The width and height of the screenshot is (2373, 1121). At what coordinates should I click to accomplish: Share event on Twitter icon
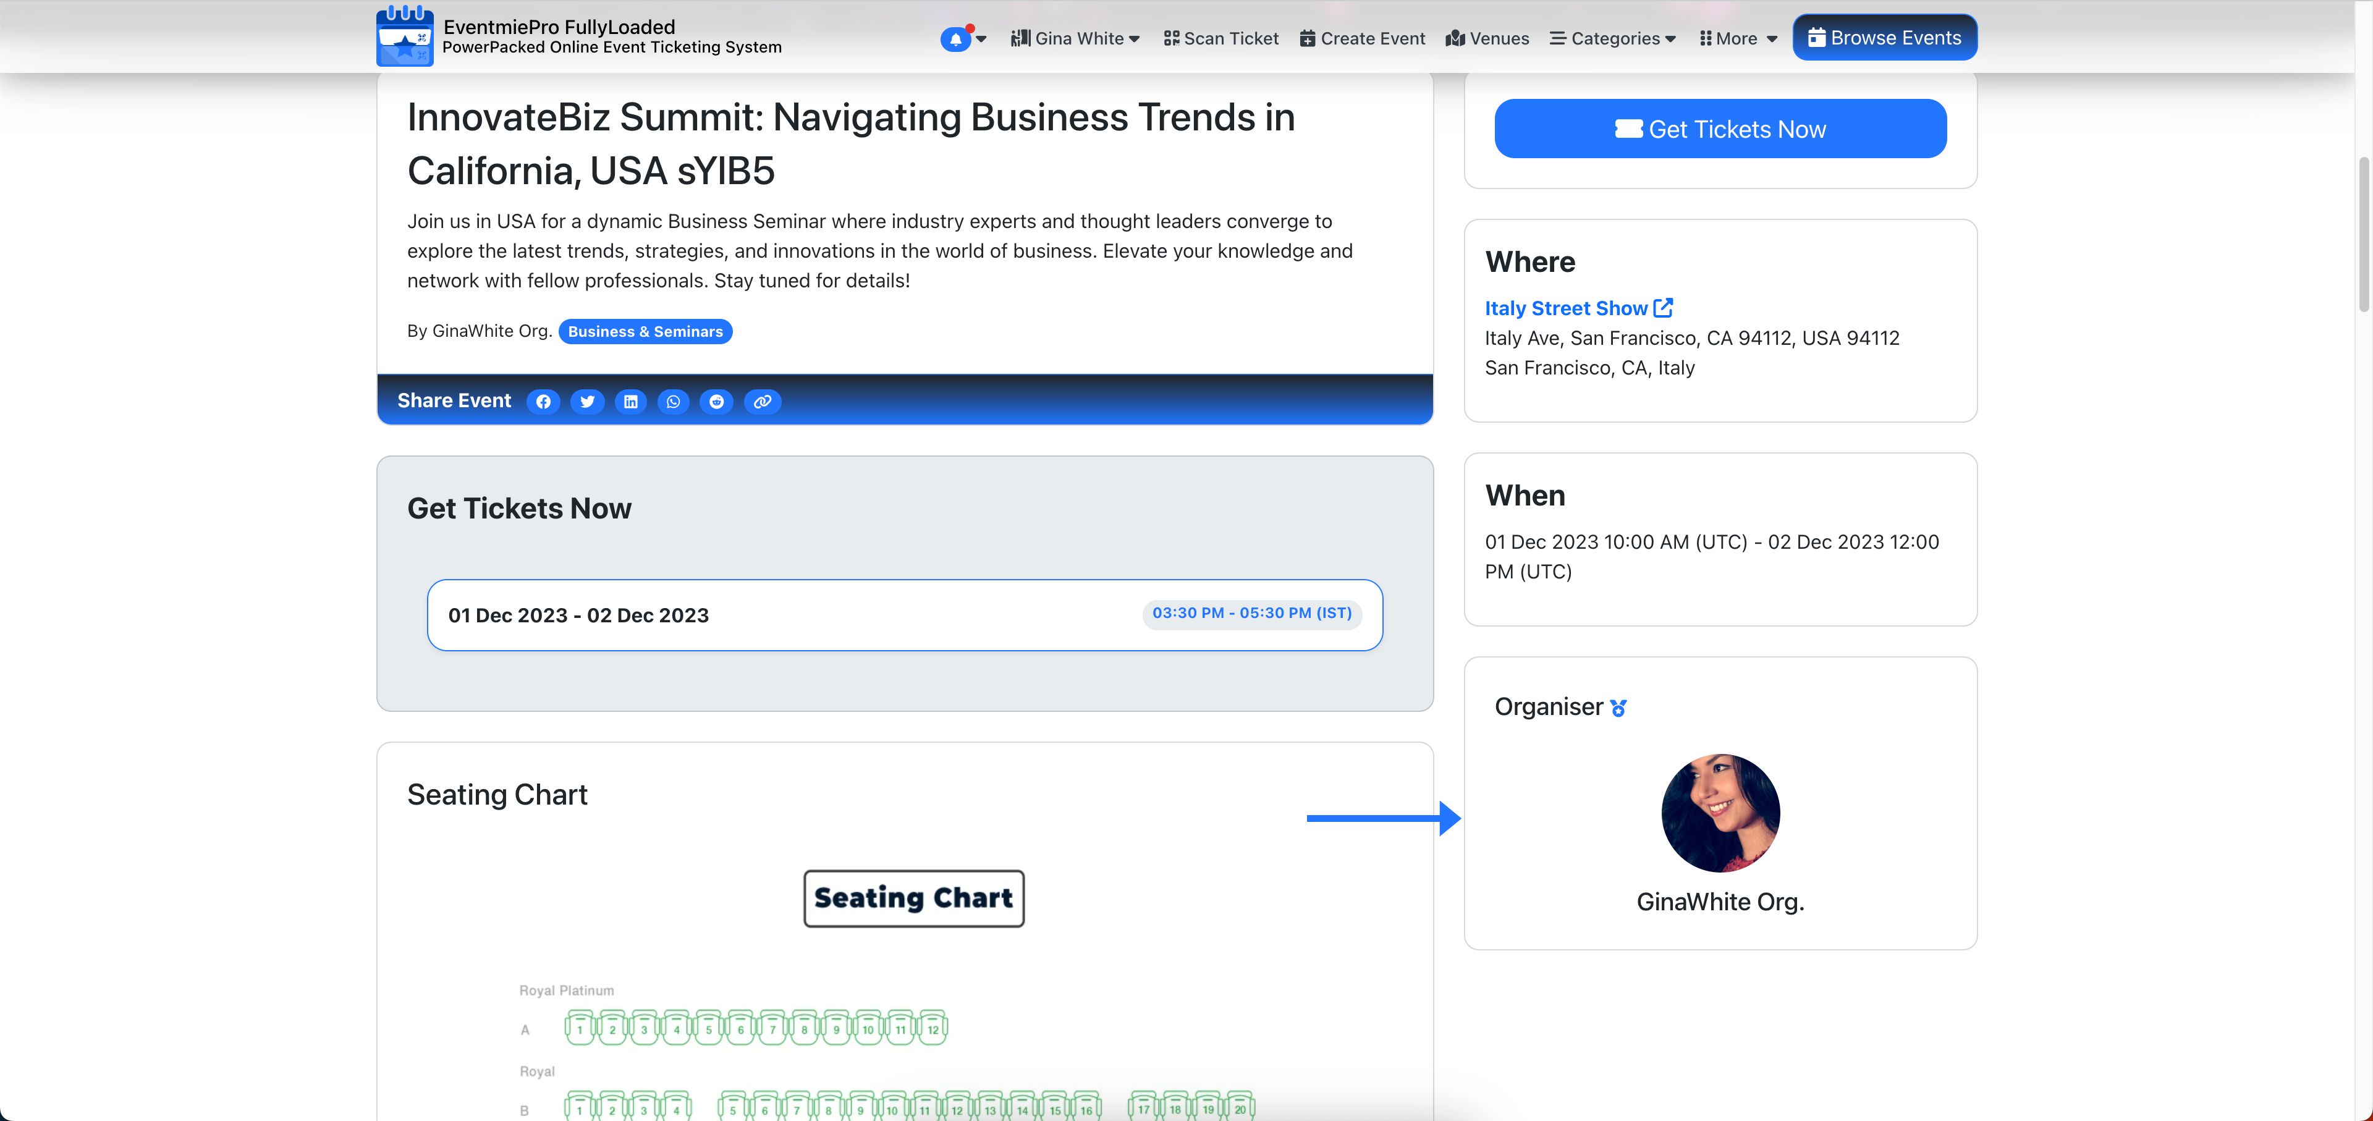587,402
